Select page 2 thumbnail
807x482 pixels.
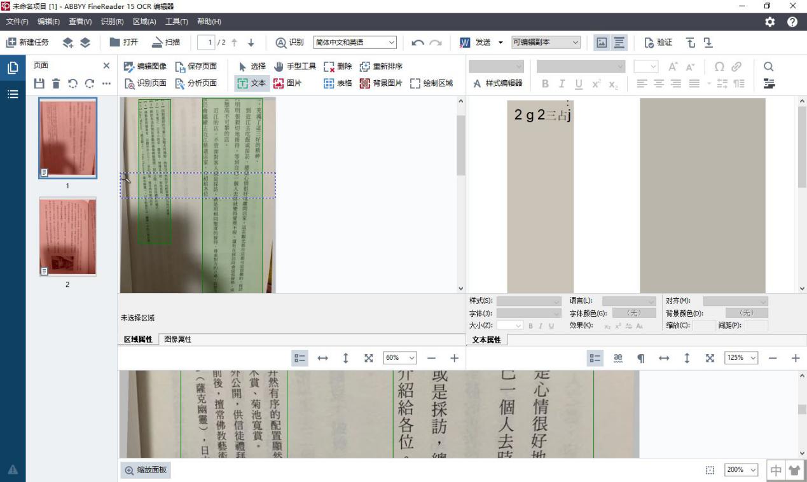[67, 237]
